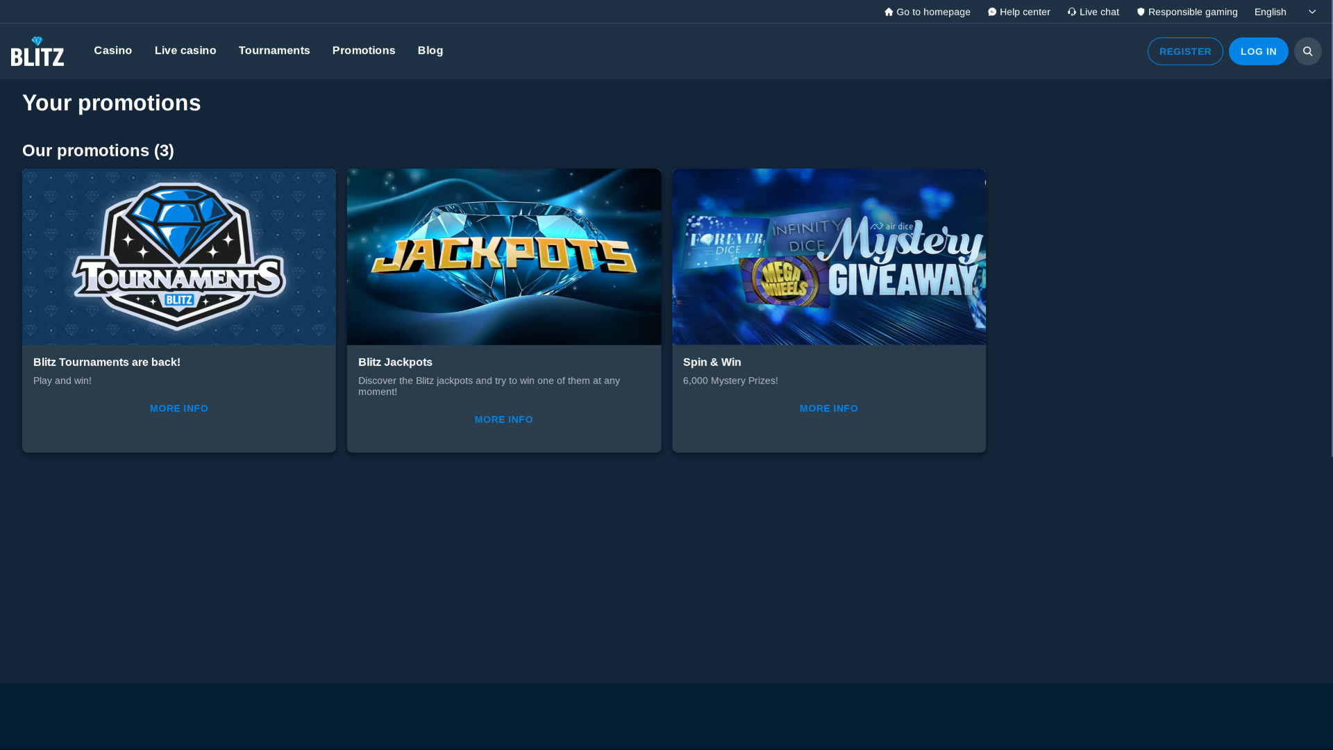Open MORE INFO for Blitz Tournaments
The width and height of the screenshot is (1333, 750).
coord(178,408)
